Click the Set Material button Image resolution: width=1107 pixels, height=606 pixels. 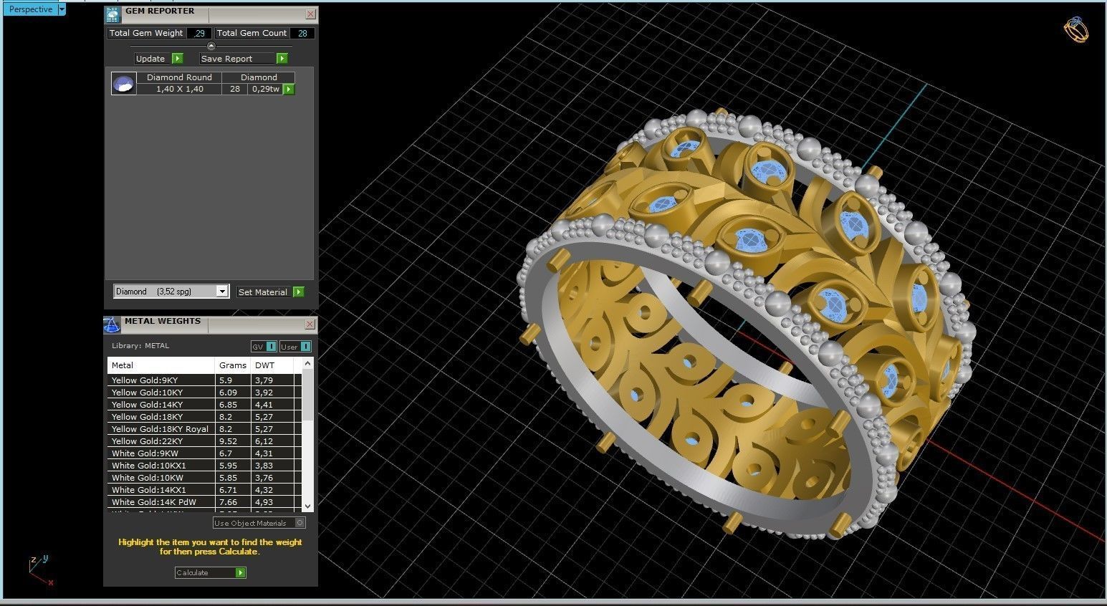coord(263,292)
